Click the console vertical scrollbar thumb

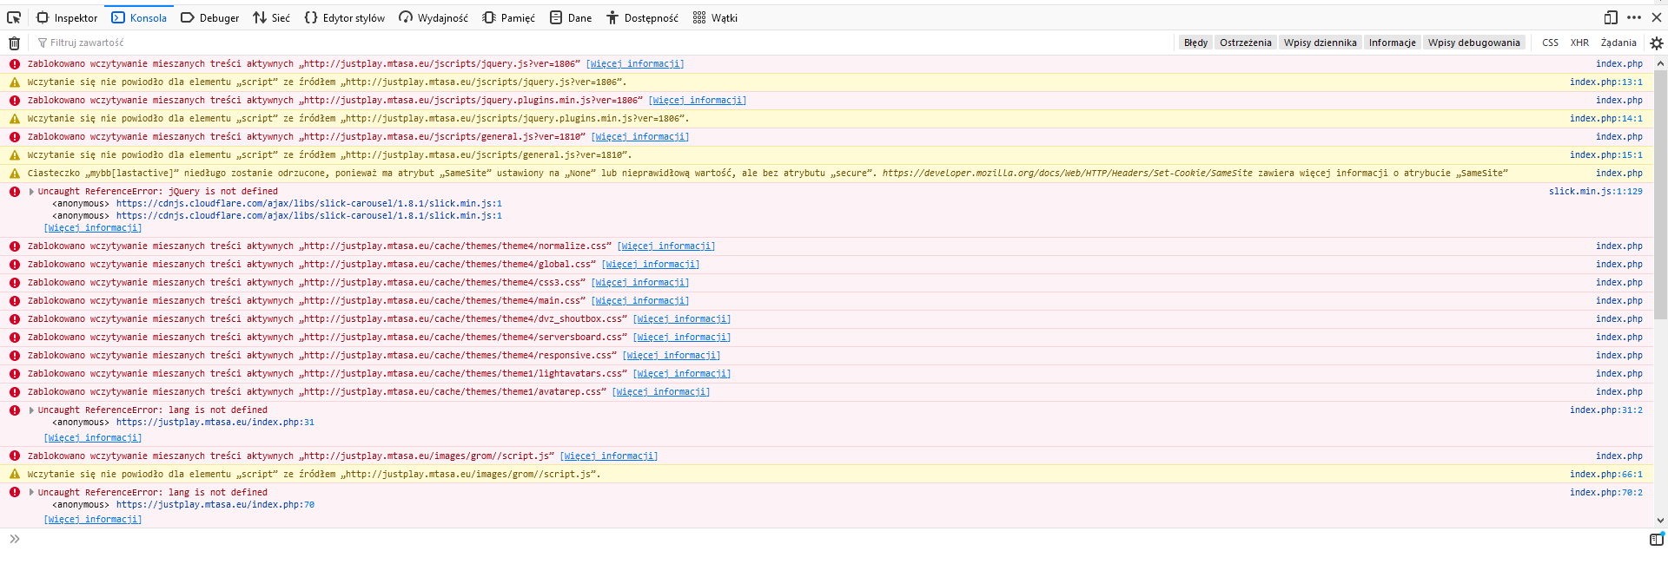click(x=1660, y=195)
